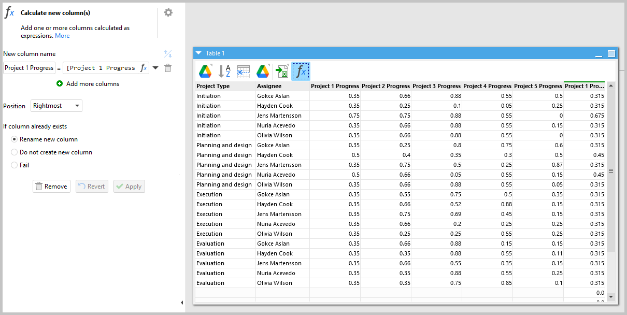The image size is (627, 315).
Task: Click the fx icon beside Calculate new column(s)
Action: [9, 13]
